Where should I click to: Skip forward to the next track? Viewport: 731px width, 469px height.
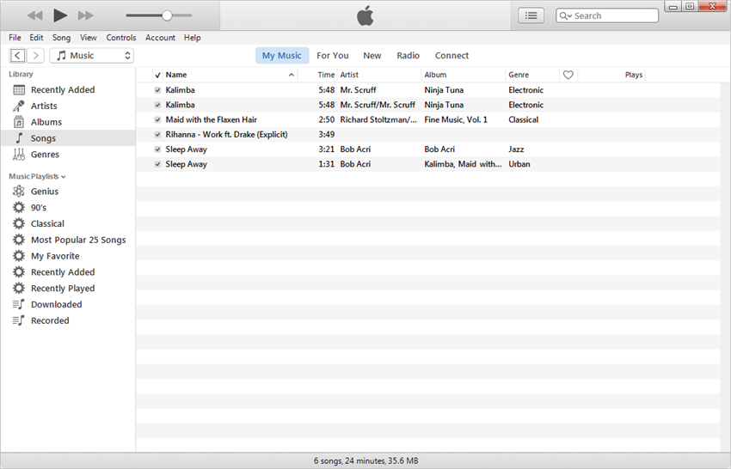(x=85, y=15)
